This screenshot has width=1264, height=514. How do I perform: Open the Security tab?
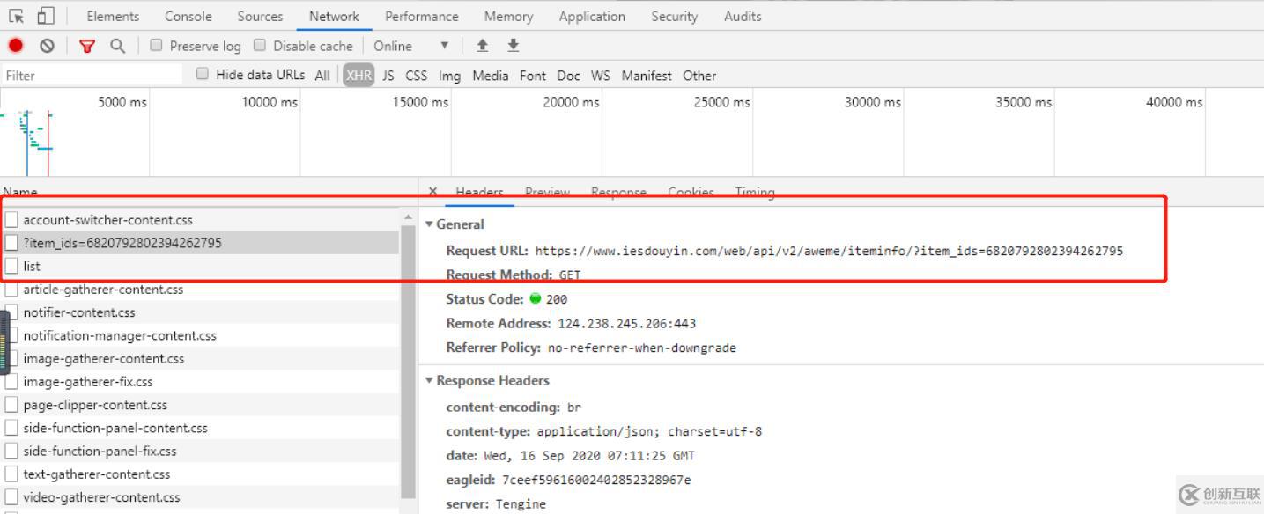[x=674, y=16]
